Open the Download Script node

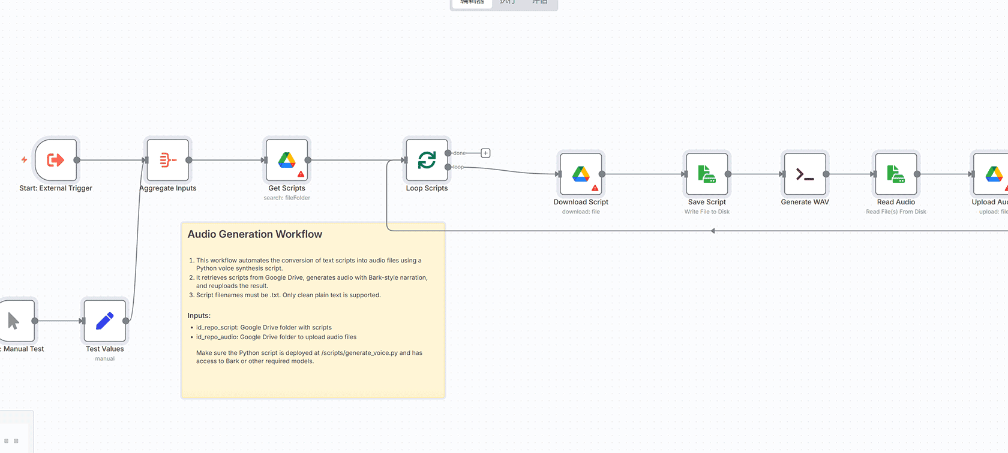(580, 174)
